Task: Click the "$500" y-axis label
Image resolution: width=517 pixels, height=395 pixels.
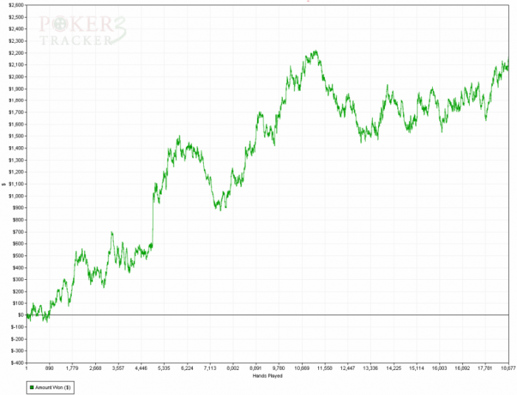Action: click(x=18, y=255)
